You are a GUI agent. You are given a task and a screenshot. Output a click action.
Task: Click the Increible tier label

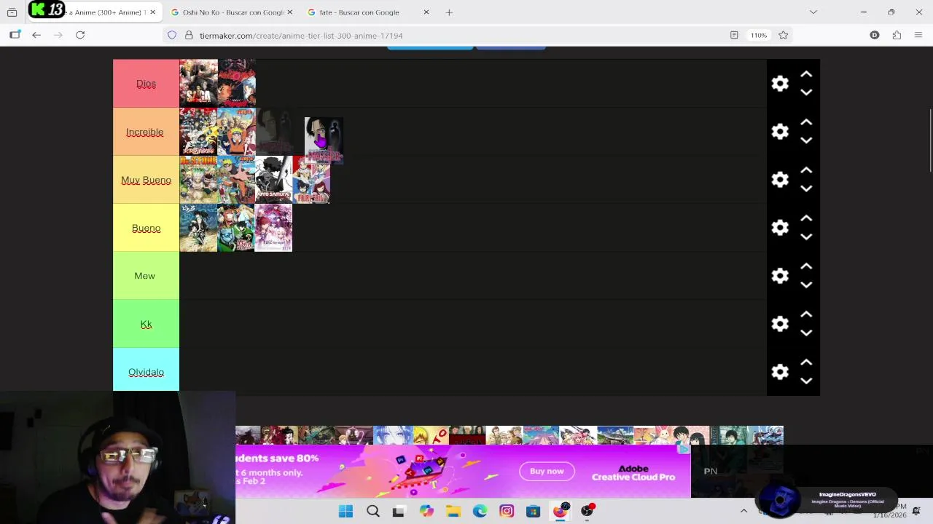(x=144, y=132)
